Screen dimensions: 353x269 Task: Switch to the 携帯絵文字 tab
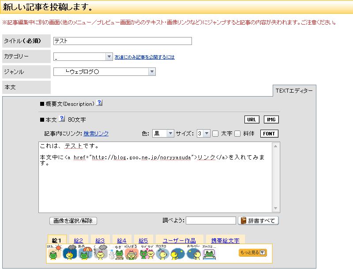(225, 240)
